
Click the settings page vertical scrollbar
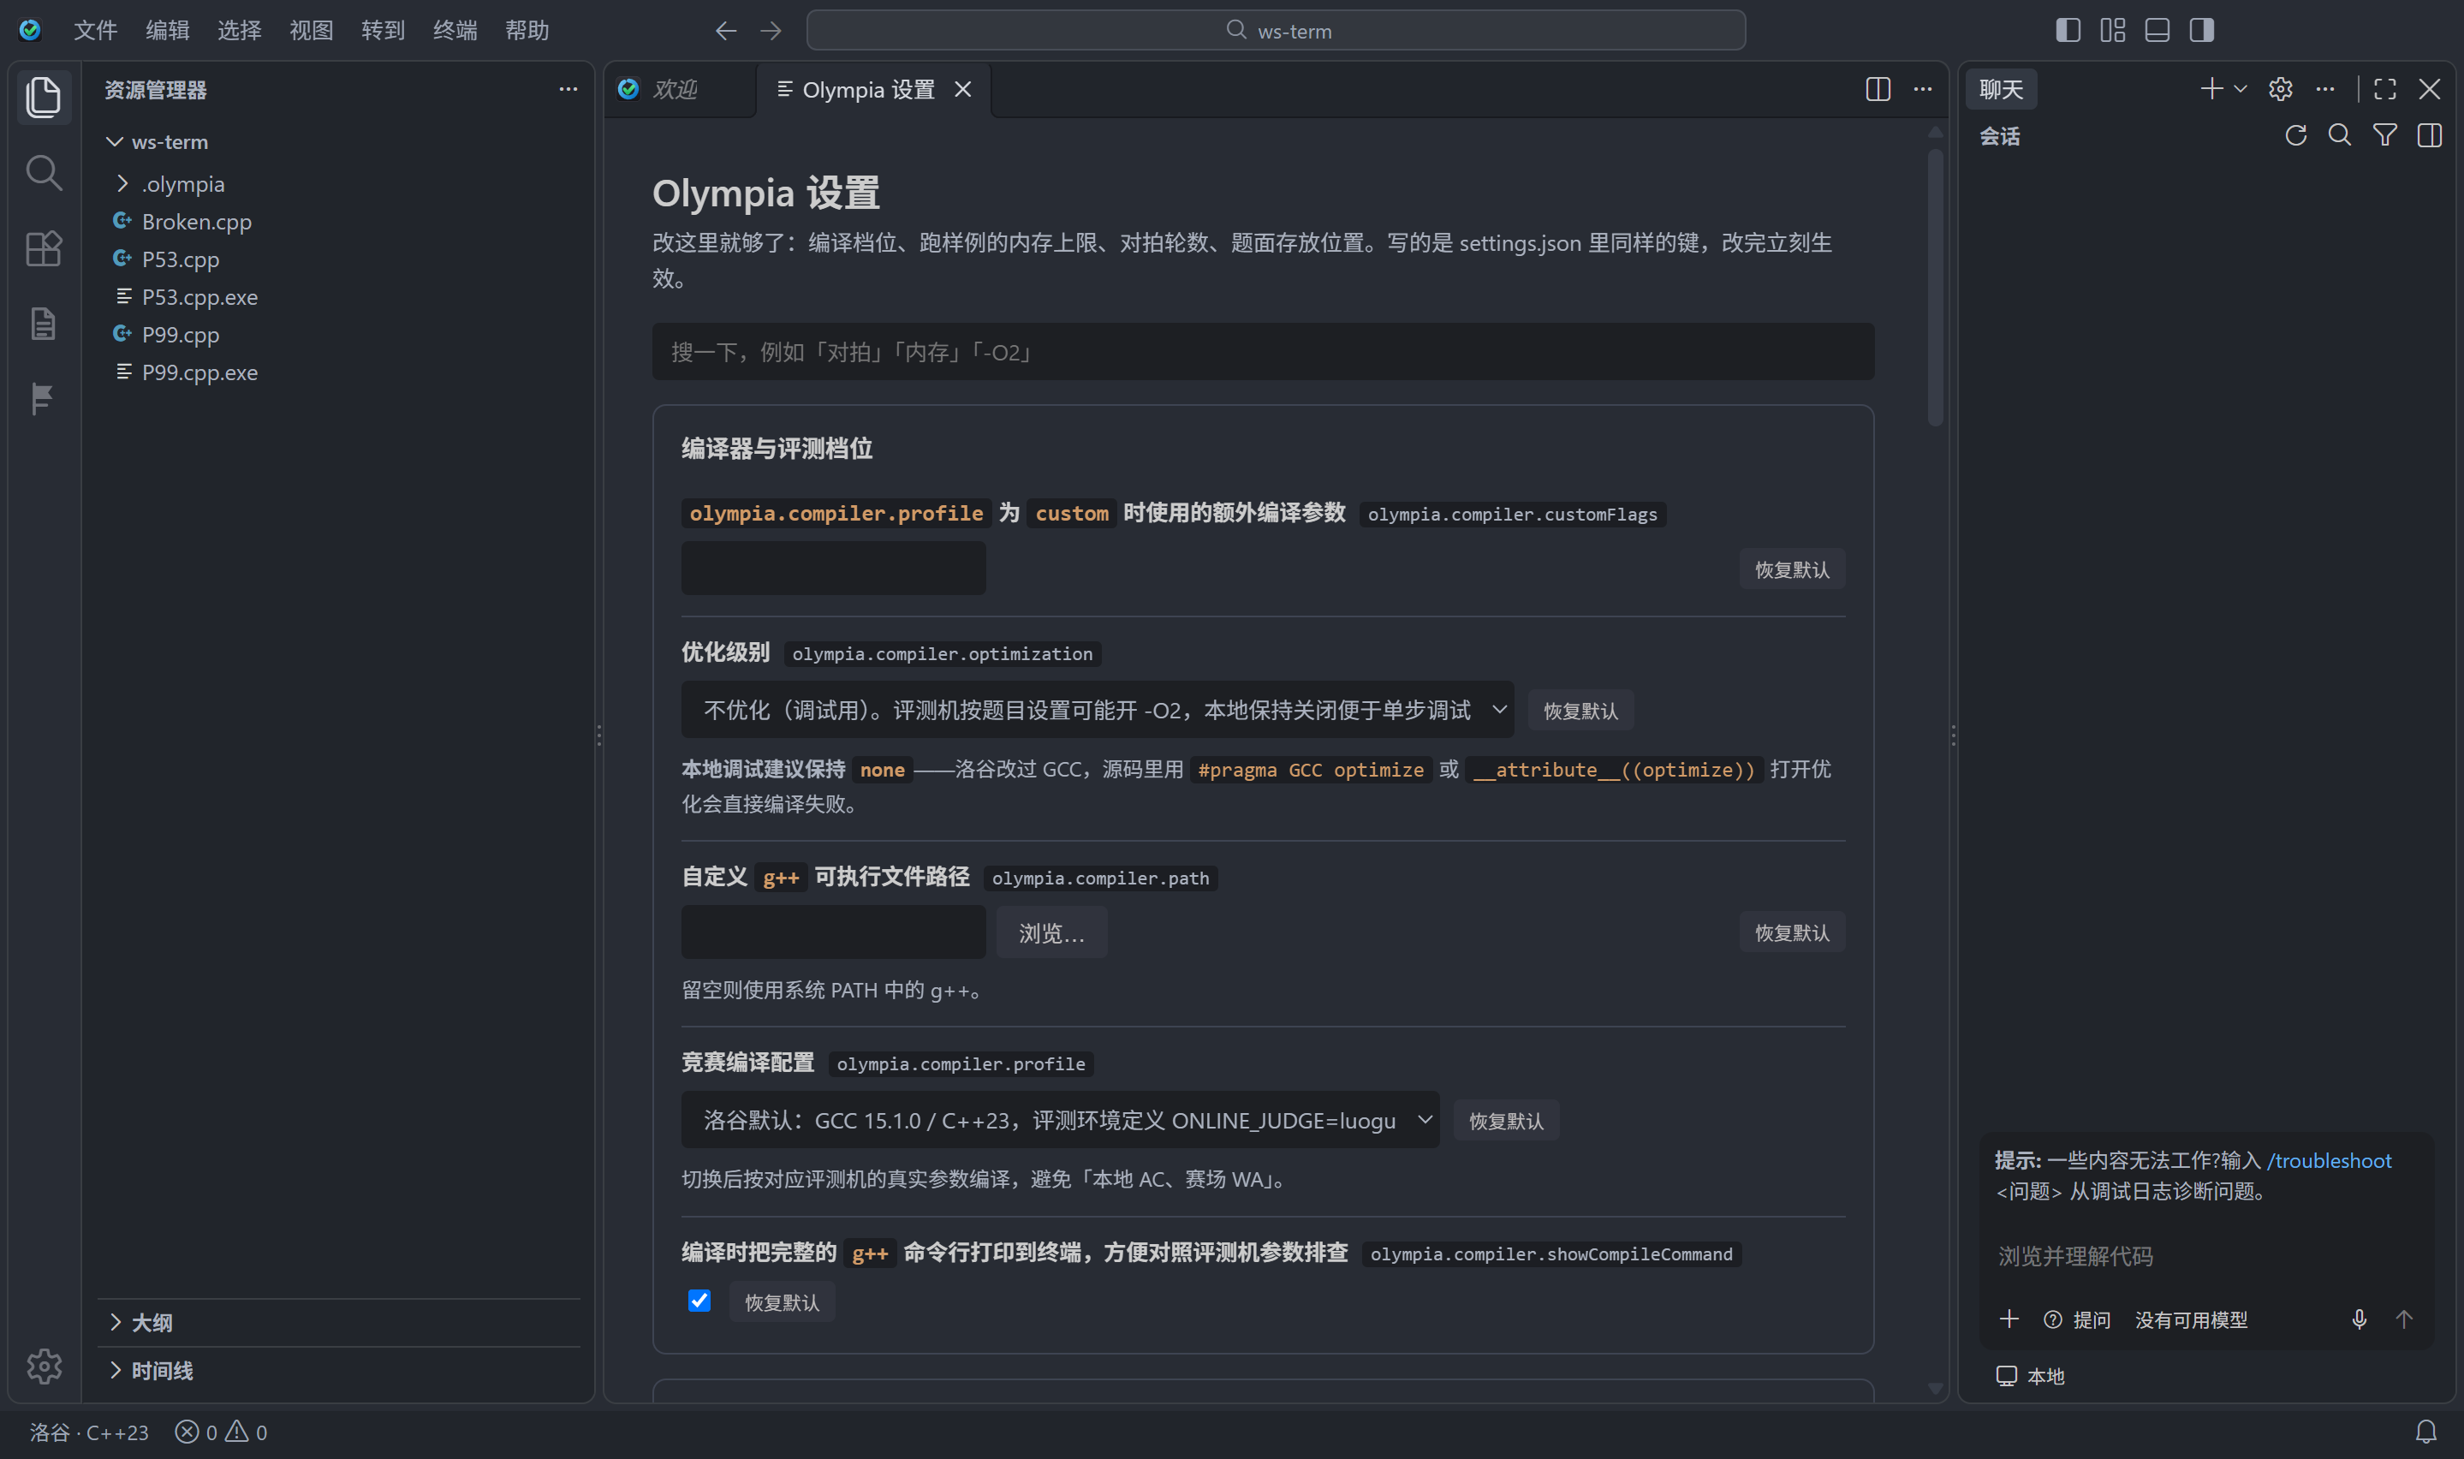point(1934,287)
